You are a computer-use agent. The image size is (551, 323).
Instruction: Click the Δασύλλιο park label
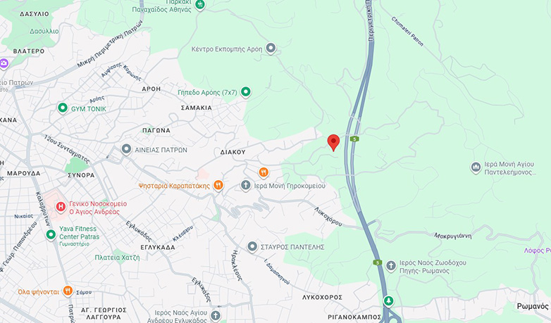[x=44, y=31]
